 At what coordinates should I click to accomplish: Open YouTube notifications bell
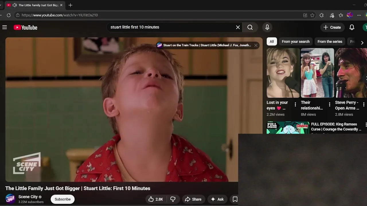(352, 27)
